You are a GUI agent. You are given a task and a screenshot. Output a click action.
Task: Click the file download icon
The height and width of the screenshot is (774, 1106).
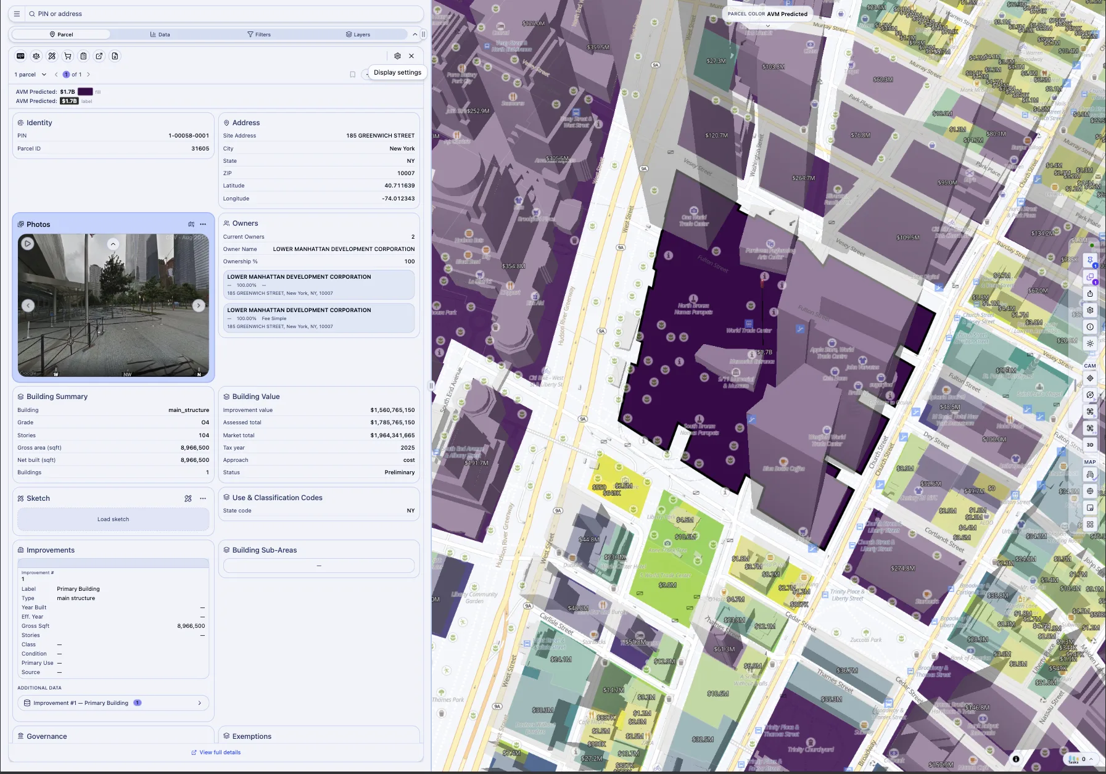click(x=115, y=56)
